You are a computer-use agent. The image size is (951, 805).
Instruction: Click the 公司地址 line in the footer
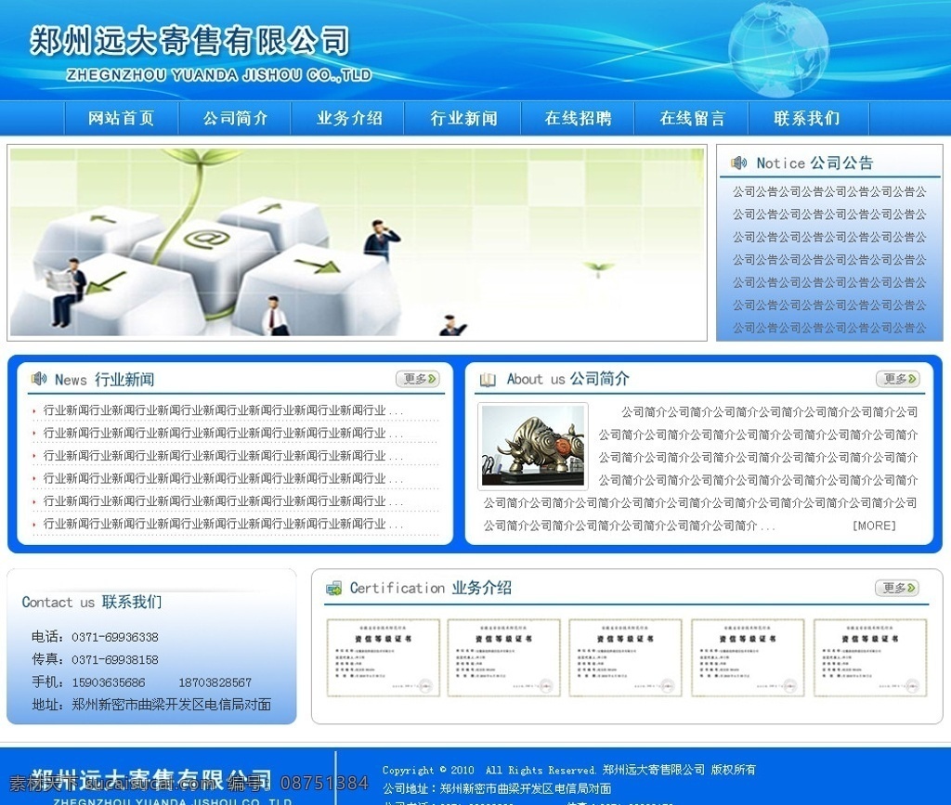497,788
